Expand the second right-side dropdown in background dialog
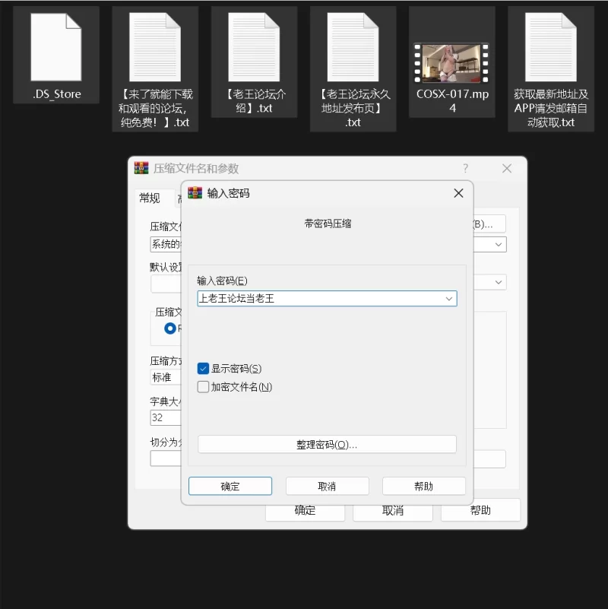Screen dimensions: 608x609 tap(499, 282)
